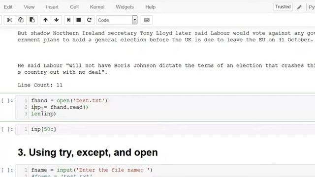Open the View menu

[29, 7]
